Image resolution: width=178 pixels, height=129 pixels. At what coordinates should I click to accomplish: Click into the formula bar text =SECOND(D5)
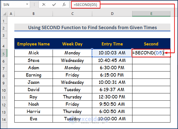pyautogui.click(x=85, y=5)
